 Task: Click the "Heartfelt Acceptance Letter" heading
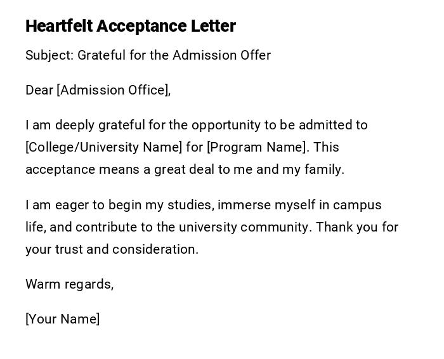pos(131,26)
